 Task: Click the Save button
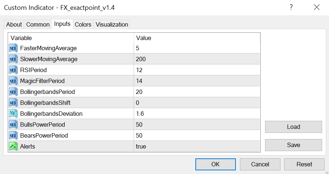coord(293,145)
